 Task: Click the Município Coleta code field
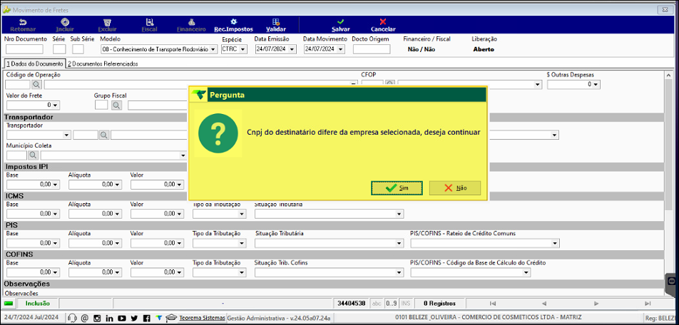(17, 155)
